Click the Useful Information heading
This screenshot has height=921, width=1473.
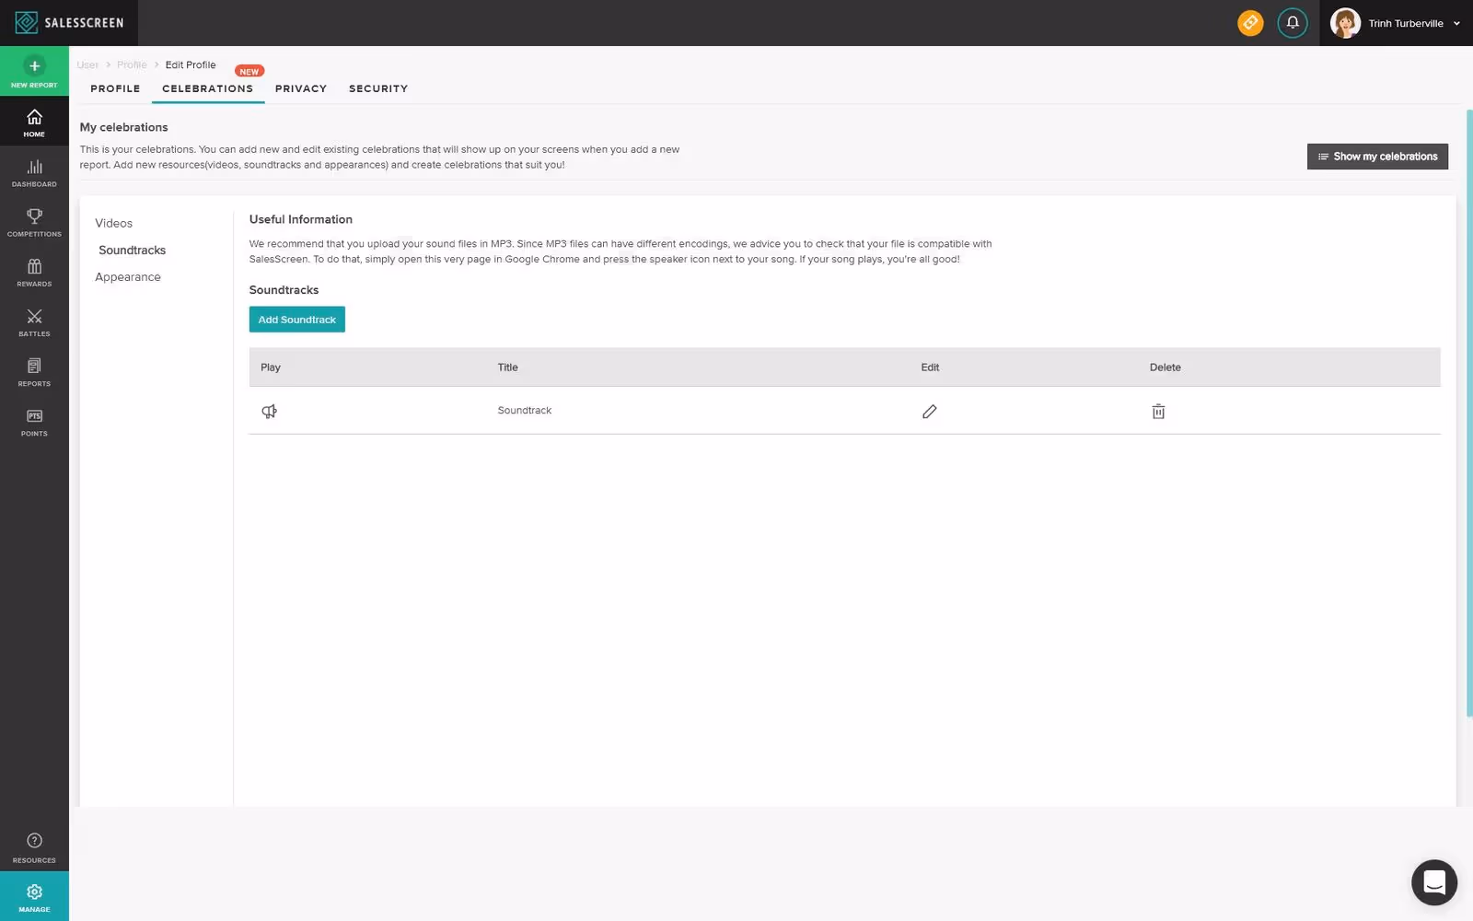[x=301, y=219]
